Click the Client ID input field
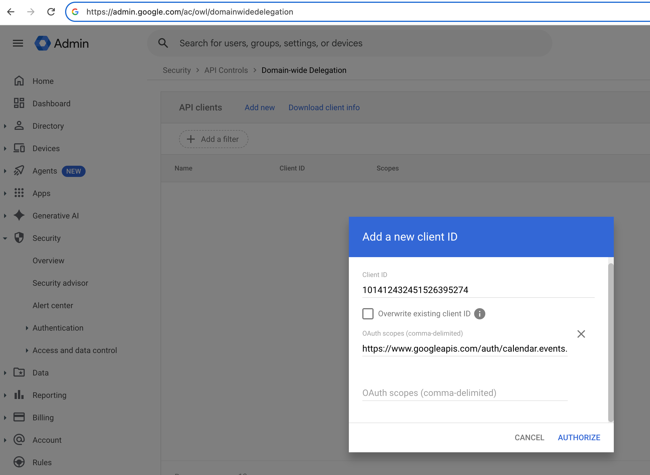This screenshot has height=475, width=650. pos(478,290)
